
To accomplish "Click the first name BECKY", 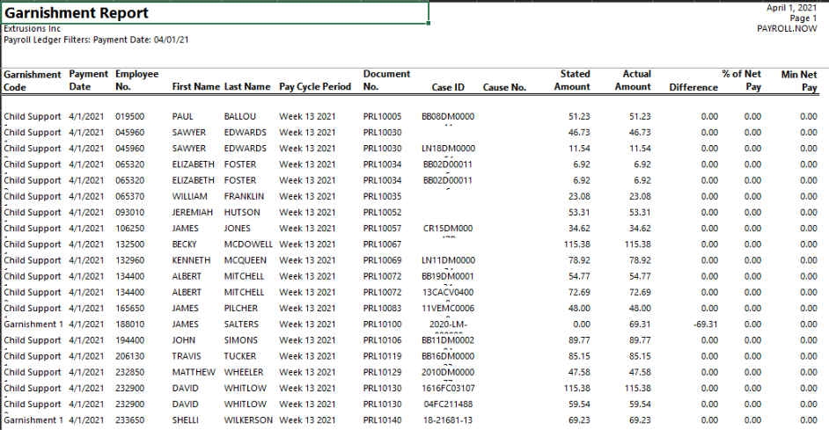I will 184,244.
